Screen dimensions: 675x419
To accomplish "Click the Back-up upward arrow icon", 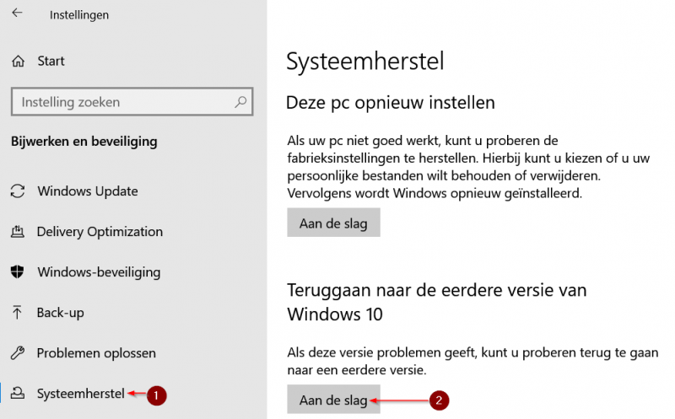I will point(18,313).
